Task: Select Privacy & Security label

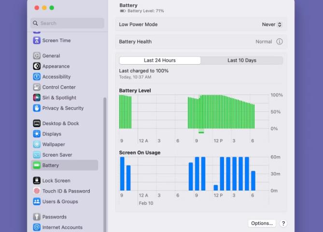Action: coord(63,108)
